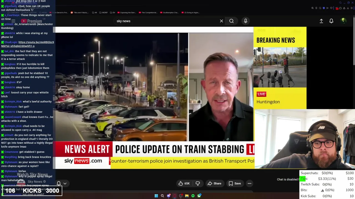Open the YouTube account avatar menu
Image resolution: width=355 pixels, height=199 pixels.
coord(343,21)
